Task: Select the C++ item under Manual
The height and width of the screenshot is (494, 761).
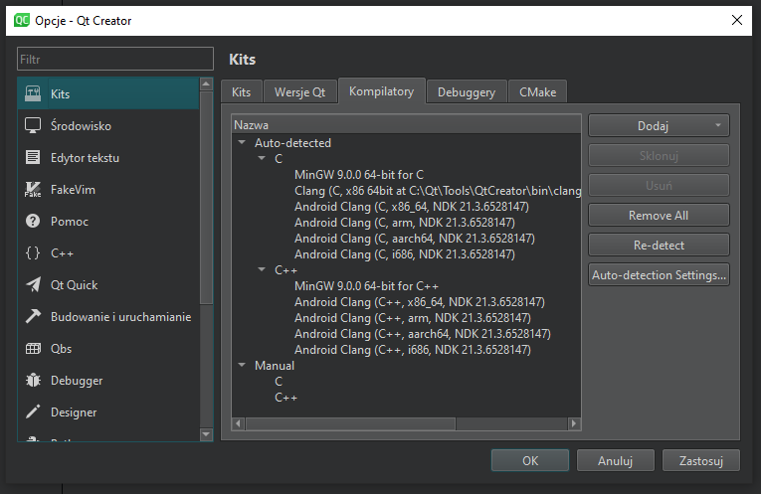Action: click(x=285, y=398)
